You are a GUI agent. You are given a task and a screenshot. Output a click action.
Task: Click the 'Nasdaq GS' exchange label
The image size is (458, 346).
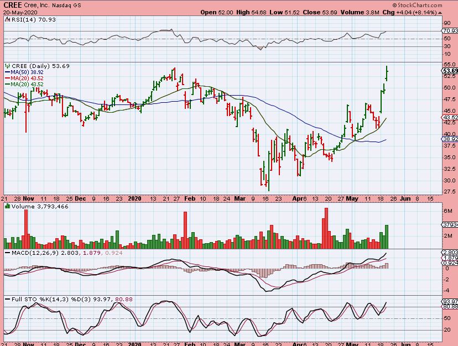66,6
